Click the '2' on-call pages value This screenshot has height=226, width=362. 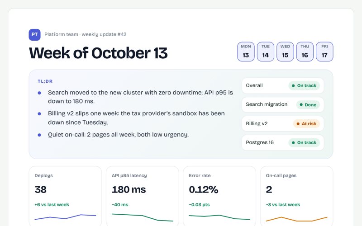[x=269, y=189]
